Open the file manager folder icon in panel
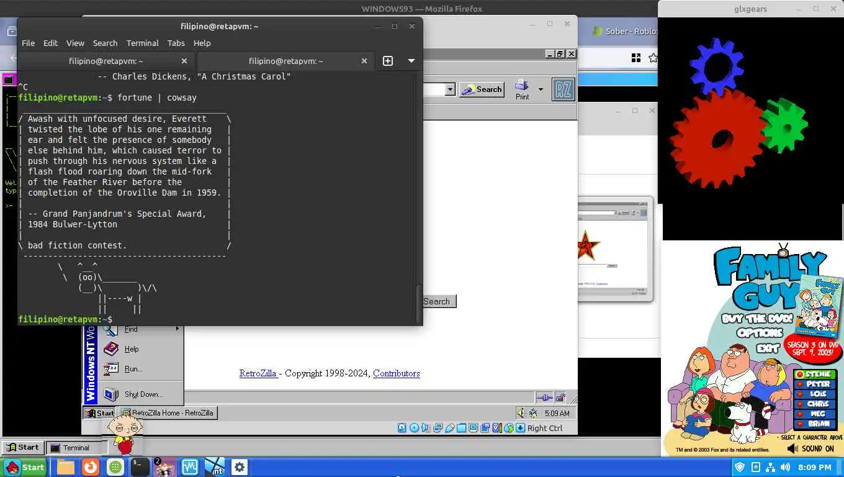The height and width of the screenshot is (477, 844). tap(66, 467)
